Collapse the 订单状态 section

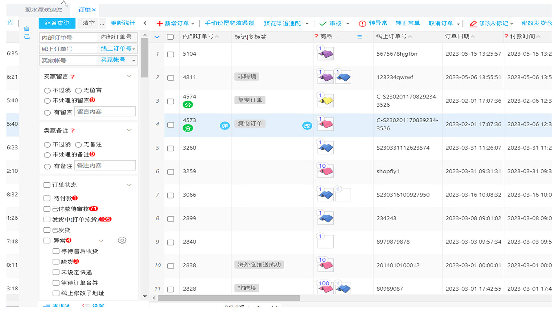[x=129, y=185]
